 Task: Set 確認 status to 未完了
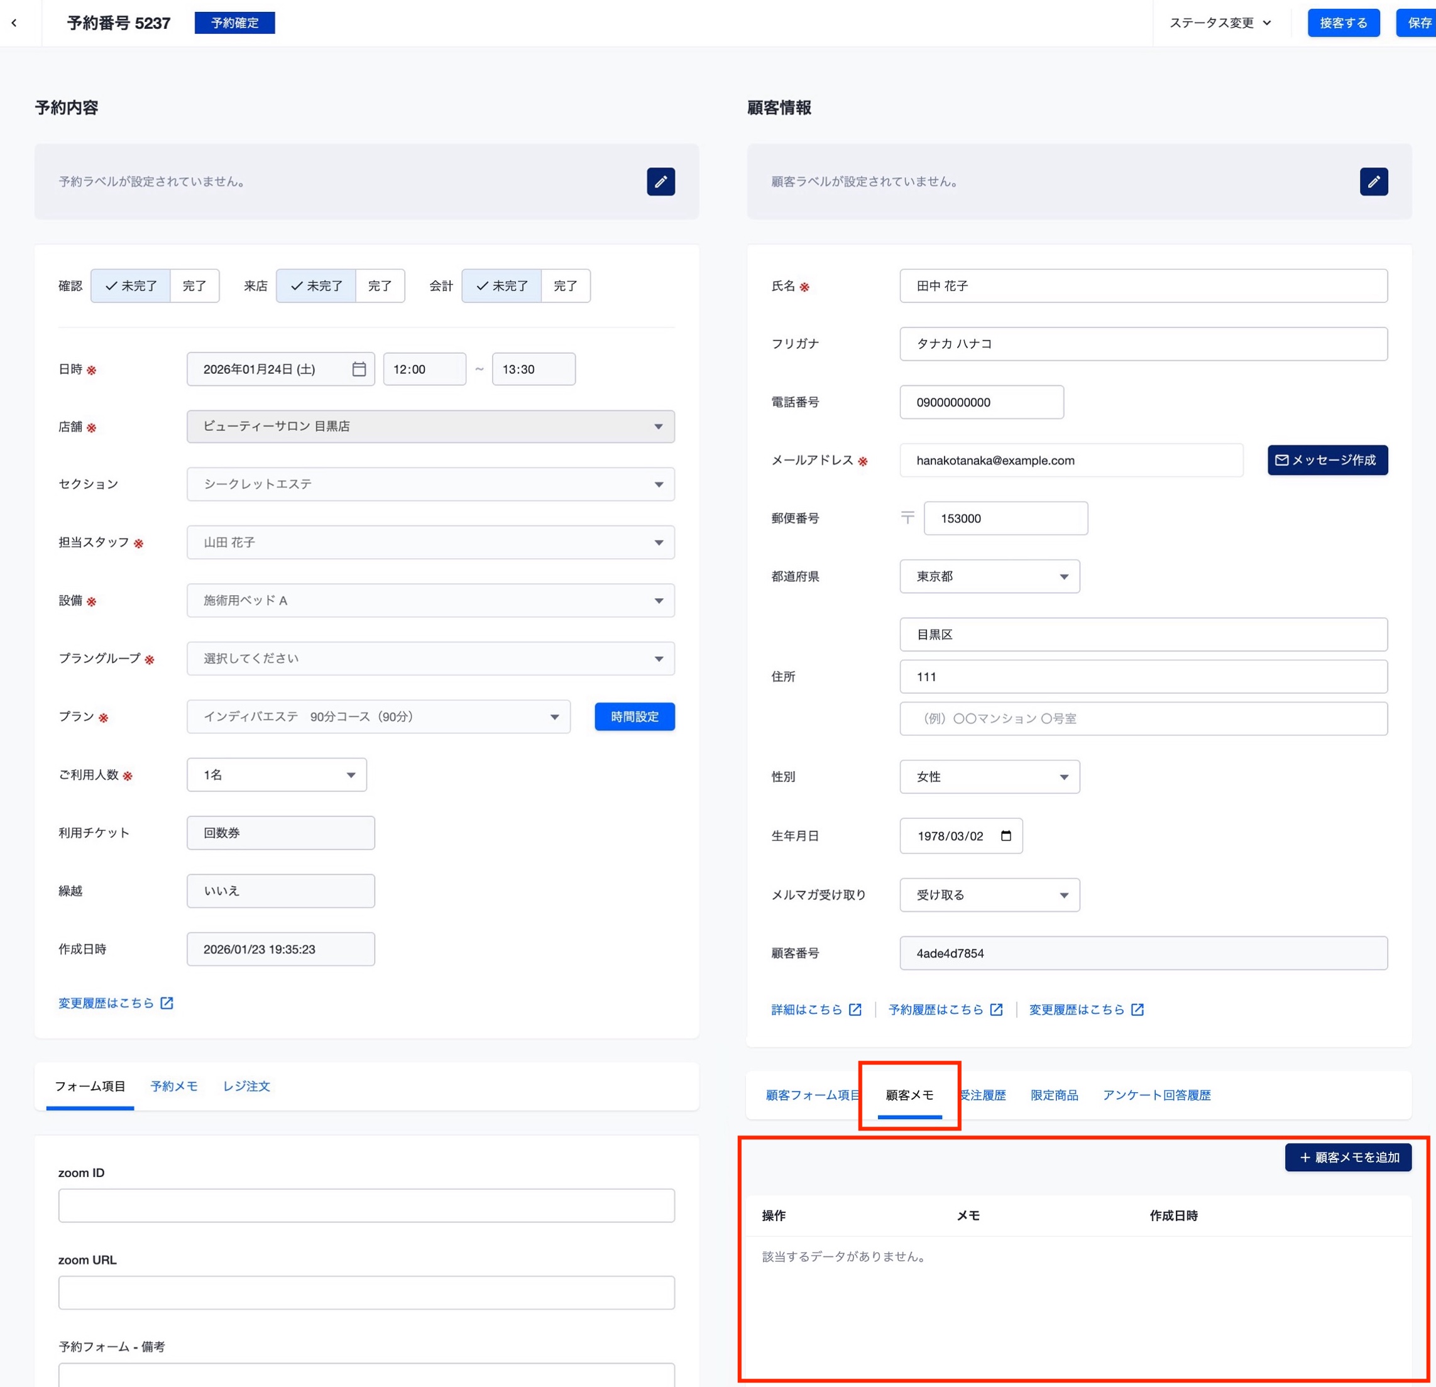pos(131,286)
